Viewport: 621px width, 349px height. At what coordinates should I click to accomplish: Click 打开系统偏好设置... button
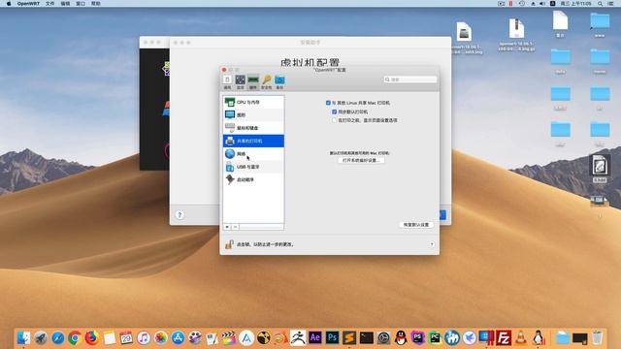click(361, 160)
